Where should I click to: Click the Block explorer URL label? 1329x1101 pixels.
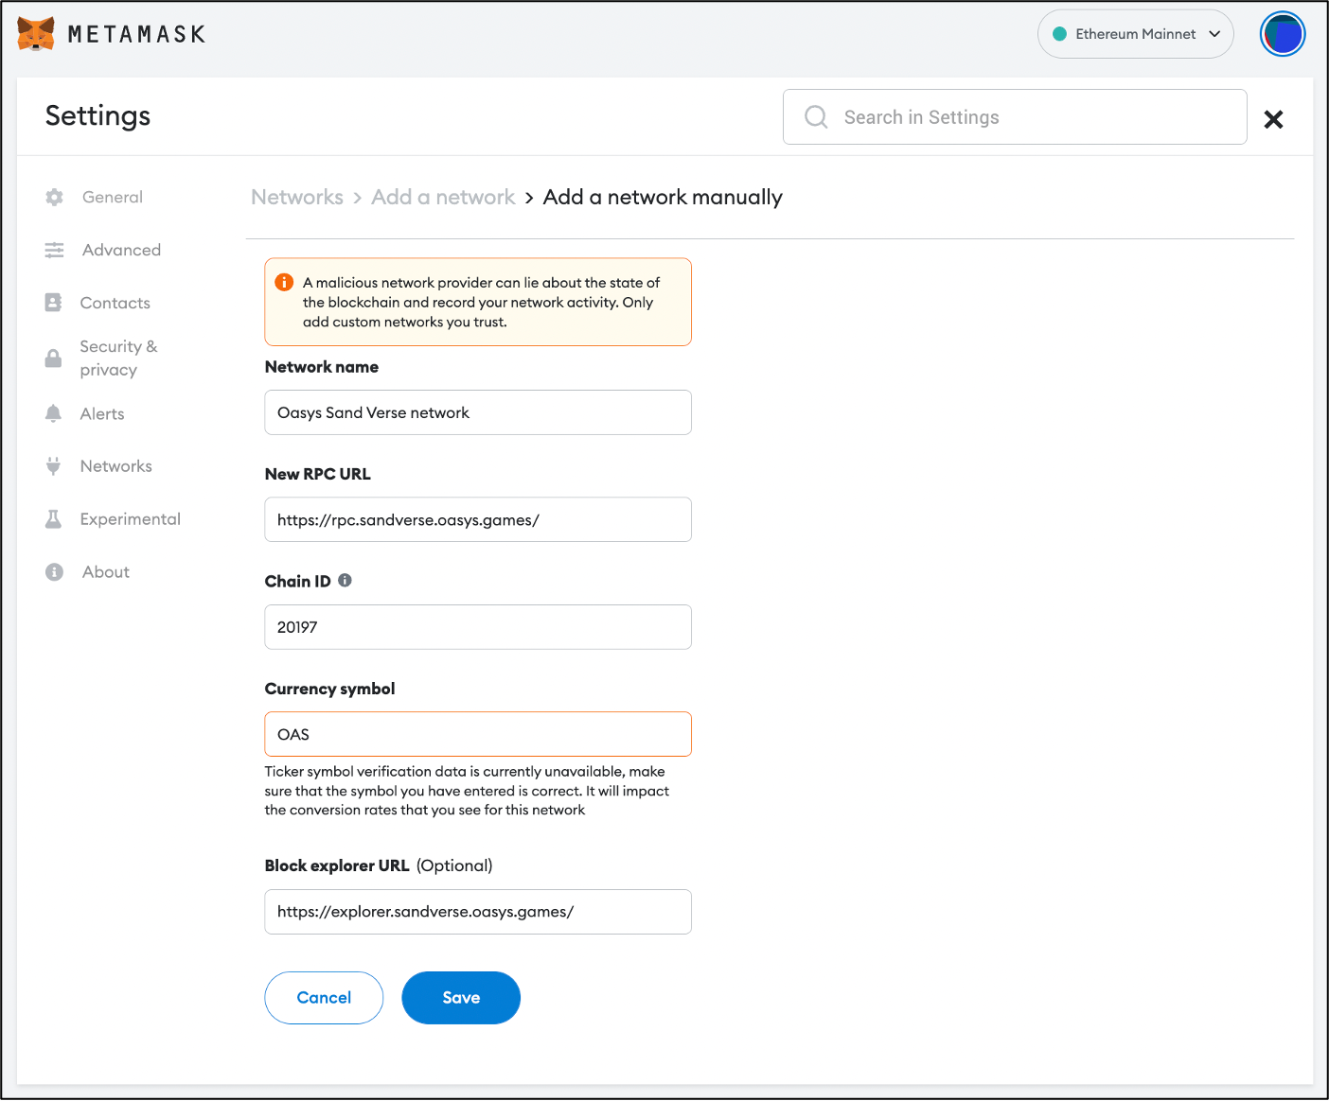click(x=337, y=865)
